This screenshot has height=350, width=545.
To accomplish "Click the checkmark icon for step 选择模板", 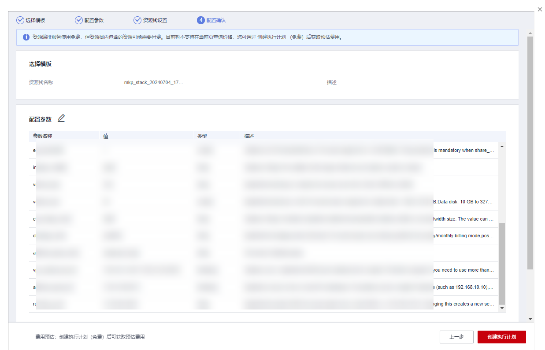I will pyautogui.click(x=20, y=20).
